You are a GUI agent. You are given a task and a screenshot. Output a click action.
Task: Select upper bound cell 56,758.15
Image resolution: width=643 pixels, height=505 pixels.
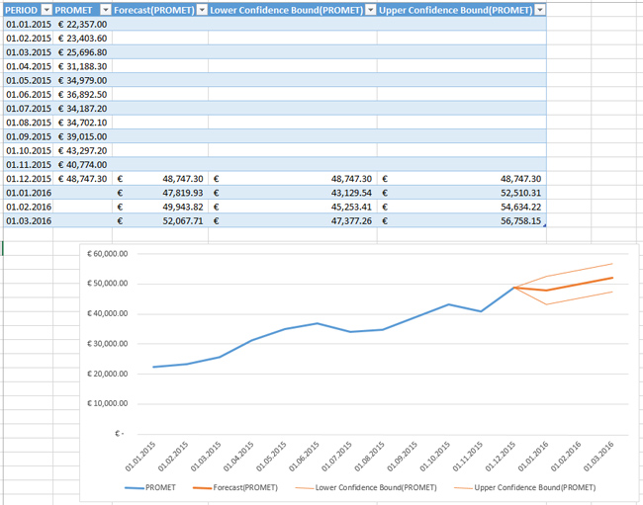coord(461,221)
